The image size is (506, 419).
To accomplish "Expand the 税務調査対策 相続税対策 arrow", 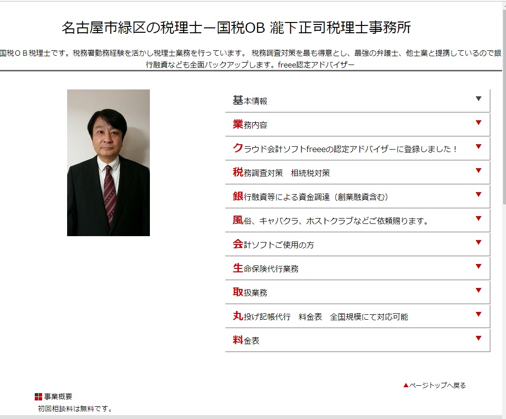I will pyautogui.click(x=479, y=171).
